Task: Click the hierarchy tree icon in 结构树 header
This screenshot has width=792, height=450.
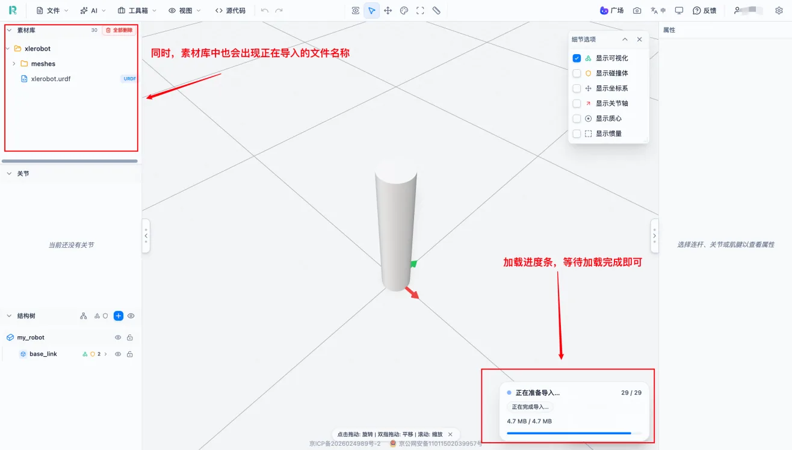Action: click(x=84, y=316)
